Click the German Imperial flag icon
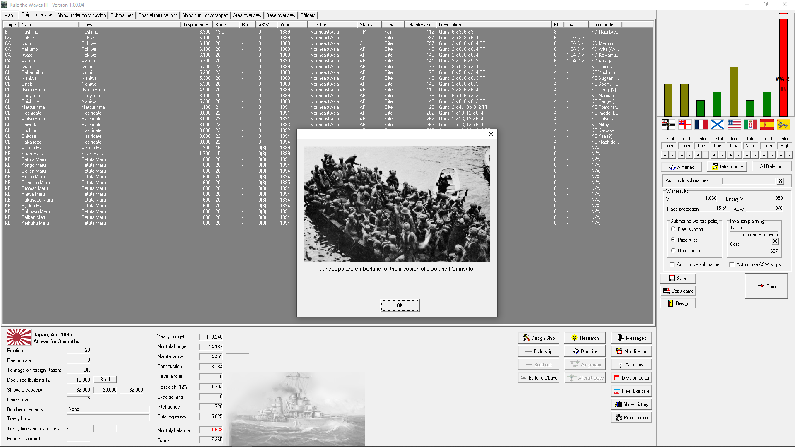 [668, 124]
